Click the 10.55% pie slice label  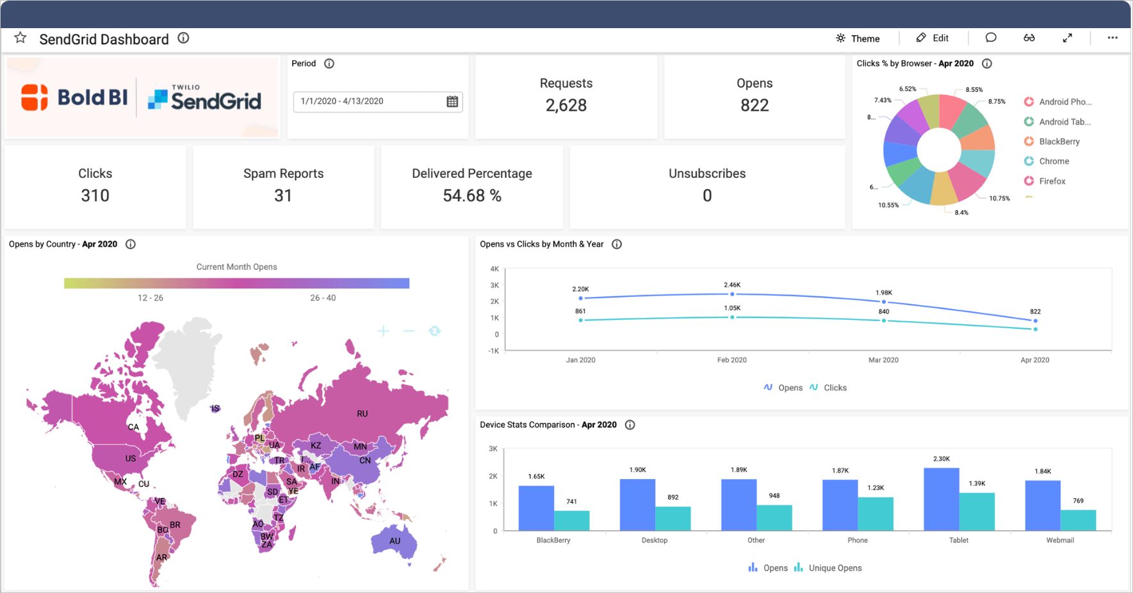tap(888, 205)
